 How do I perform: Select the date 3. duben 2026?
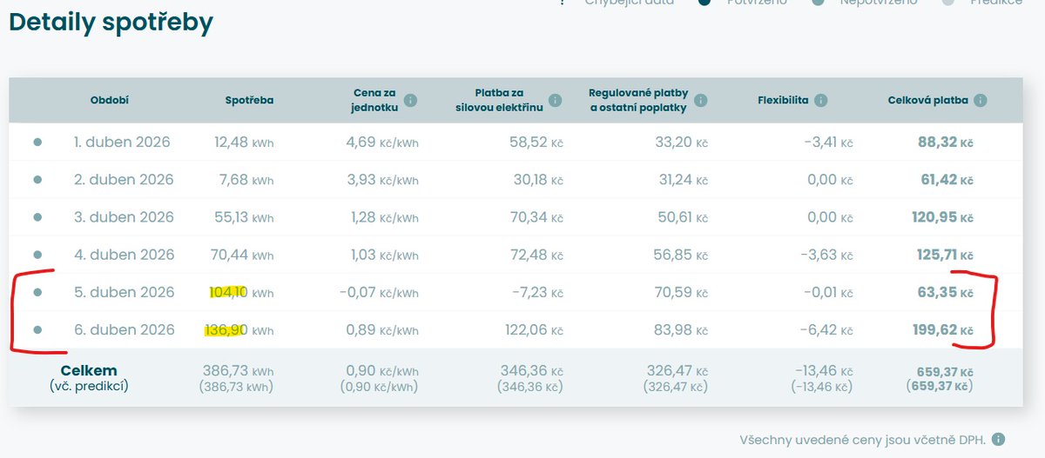click(x=124, y=217)
